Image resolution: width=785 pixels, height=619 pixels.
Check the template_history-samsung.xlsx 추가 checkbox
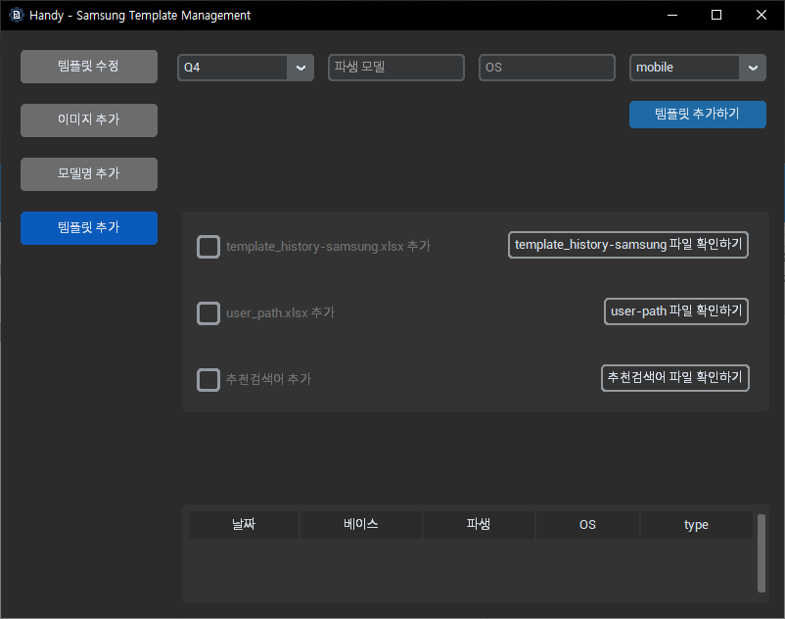[x=208, y=247]
